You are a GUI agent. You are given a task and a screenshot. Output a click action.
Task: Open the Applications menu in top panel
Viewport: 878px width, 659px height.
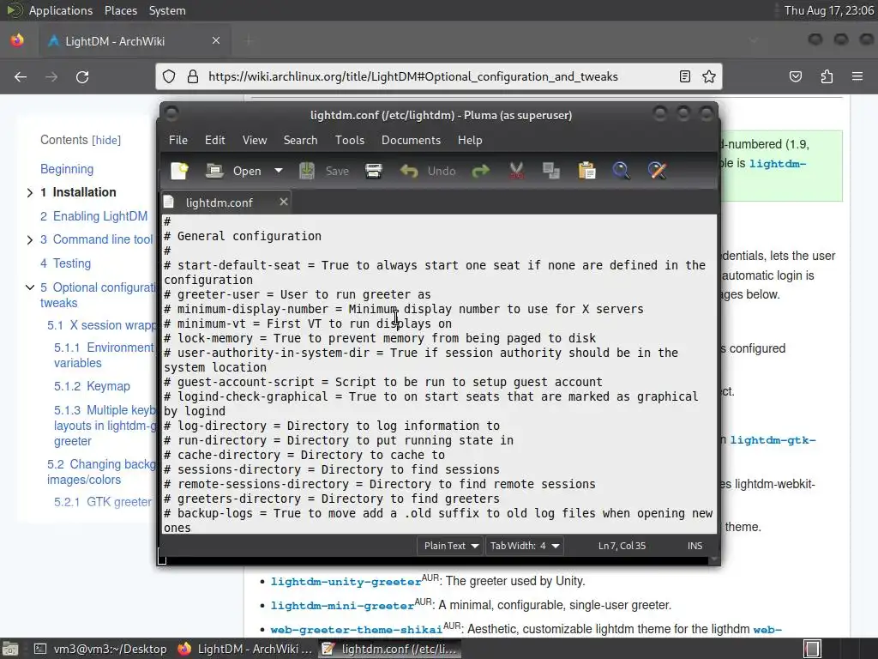[61, 10]
